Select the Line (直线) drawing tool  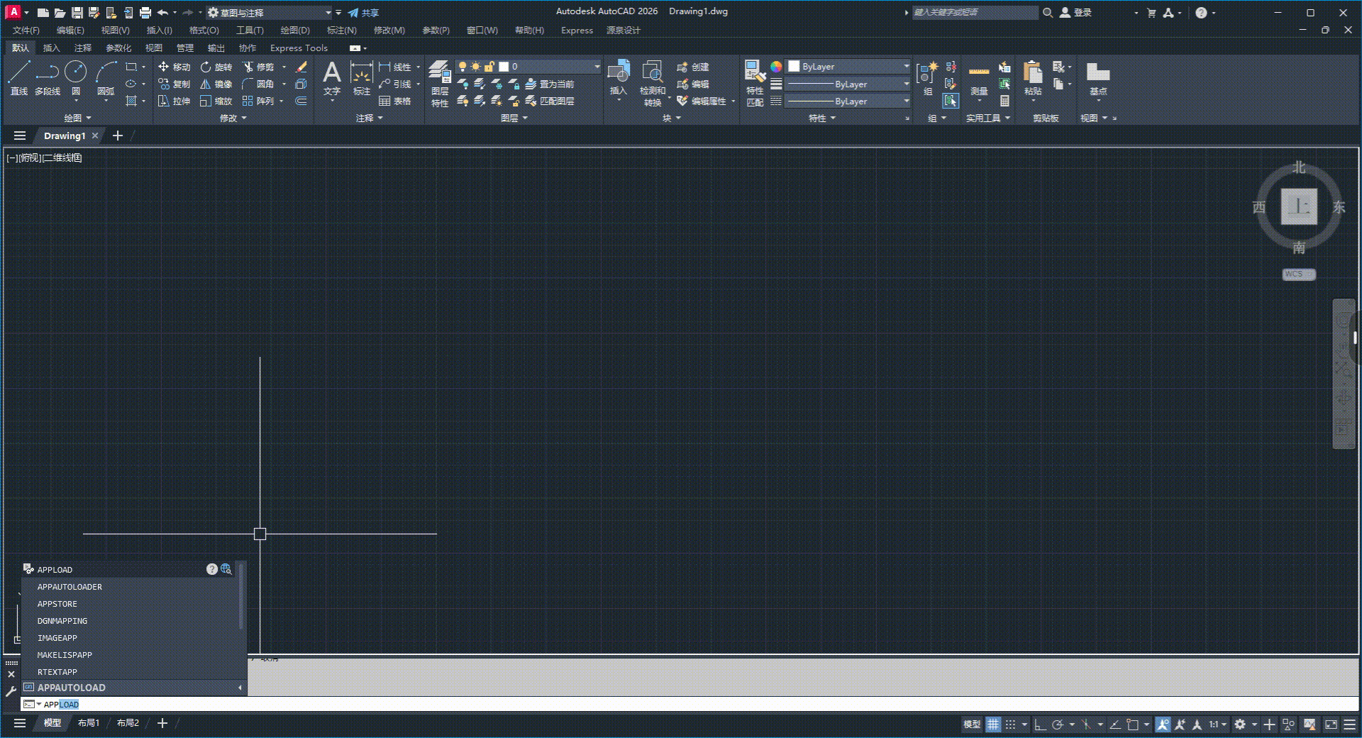pos(19,77)
